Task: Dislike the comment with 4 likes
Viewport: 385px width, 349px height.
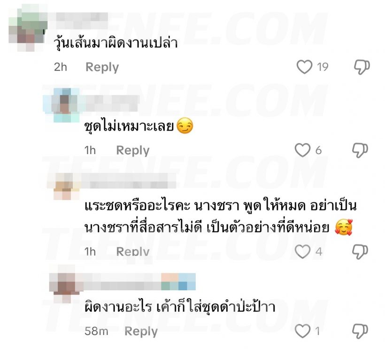Action: tap(360, 252)
